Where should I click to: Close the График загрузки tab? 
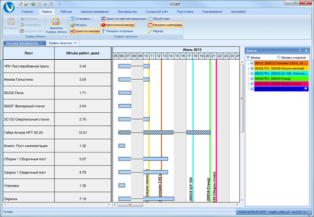coord(75,42)
